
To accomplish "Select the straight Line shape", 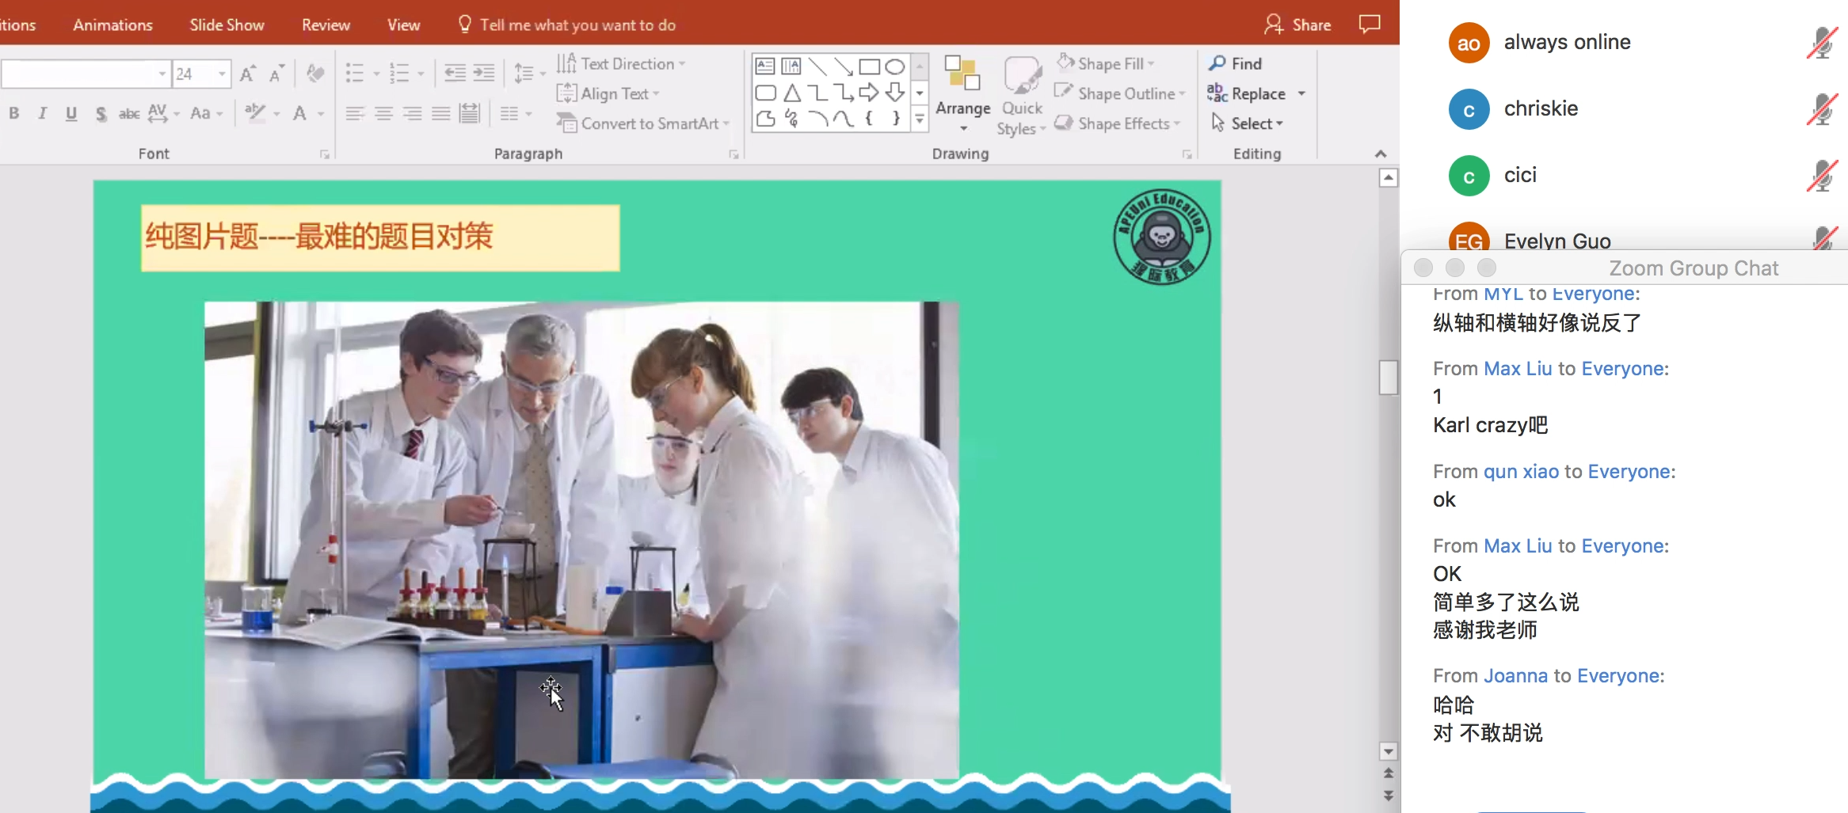I will coord(817,66).
